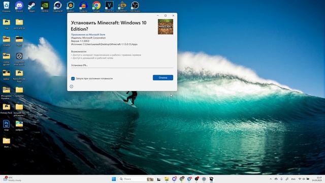Image resolution: width=325 pixels, height=183 pixels.
Task: Click the microphone tray icon
Action: (281, 179)
